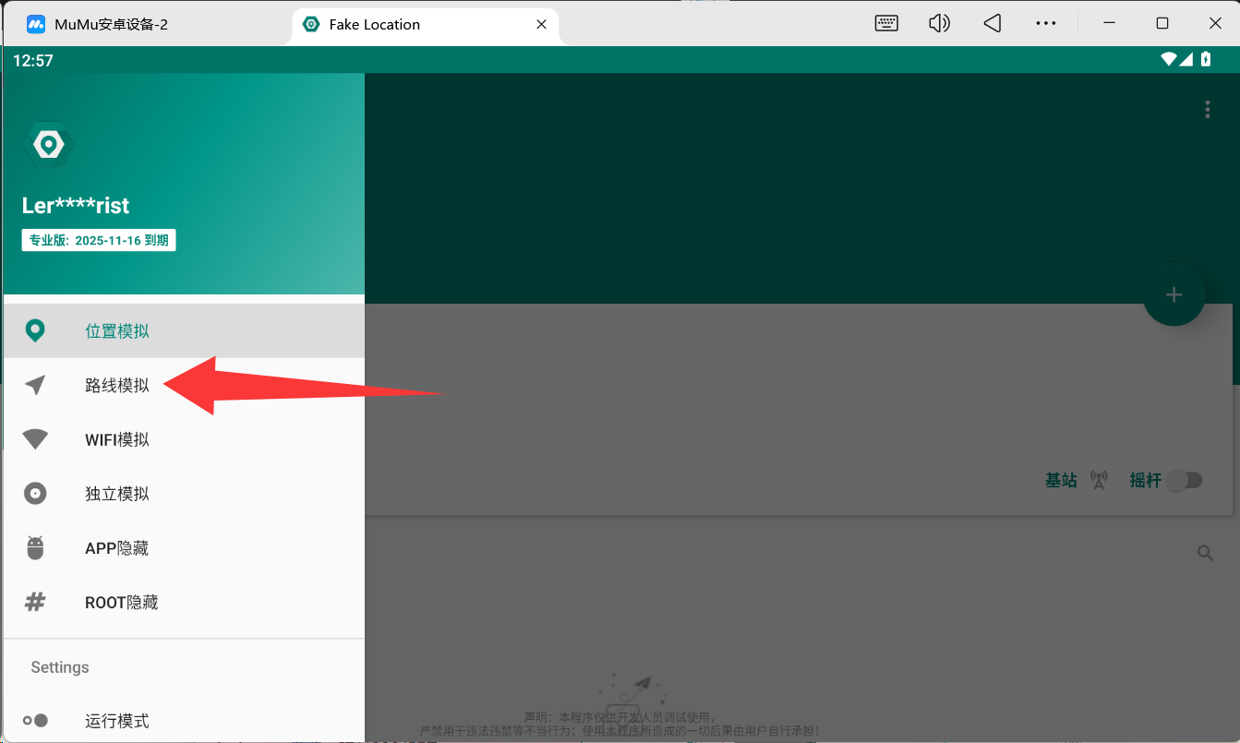Click the location pin icon for 位置模拟
Viewport: 1240px width, 743px height.
click(x=35, y=331)
